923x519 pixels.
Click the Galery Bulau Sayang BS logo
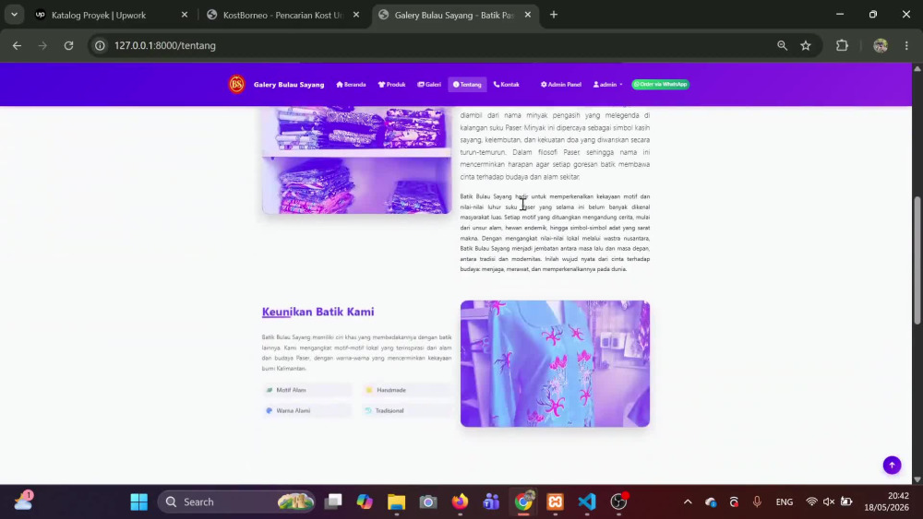click(x=236, y=84)
